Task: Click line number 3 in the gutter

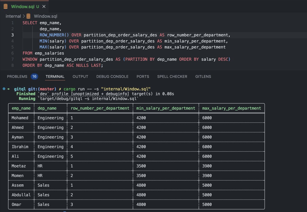Action: pyautogui.click(x=13, y=35)
